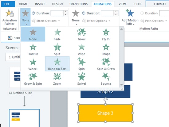Click the Animation Painter tool
The height and width of the screenshot is (127, 169).
pos(10,17)
